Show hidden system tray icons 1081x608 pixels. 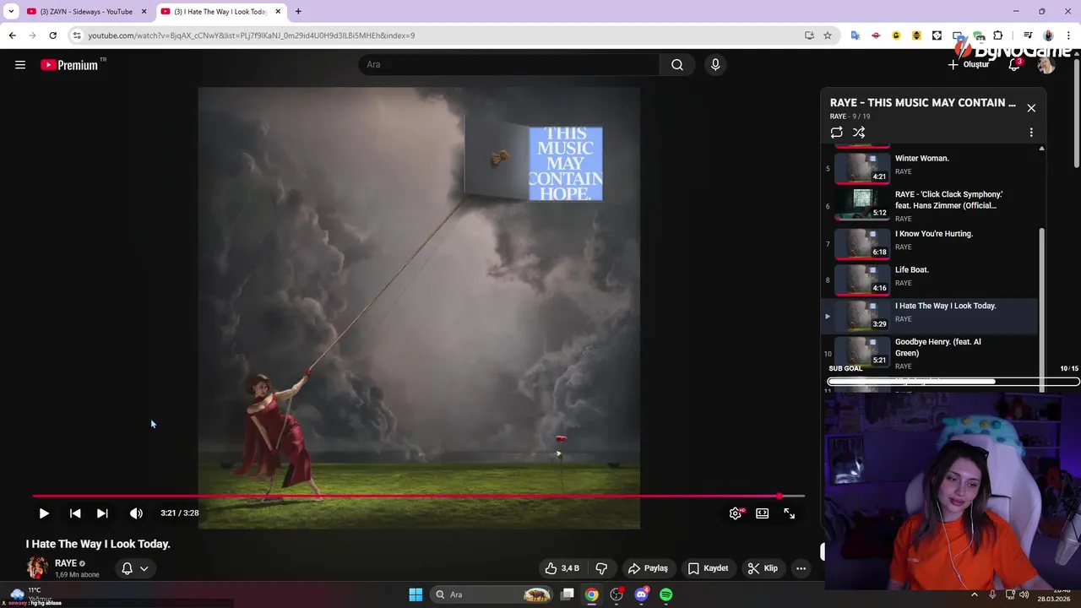974,594
